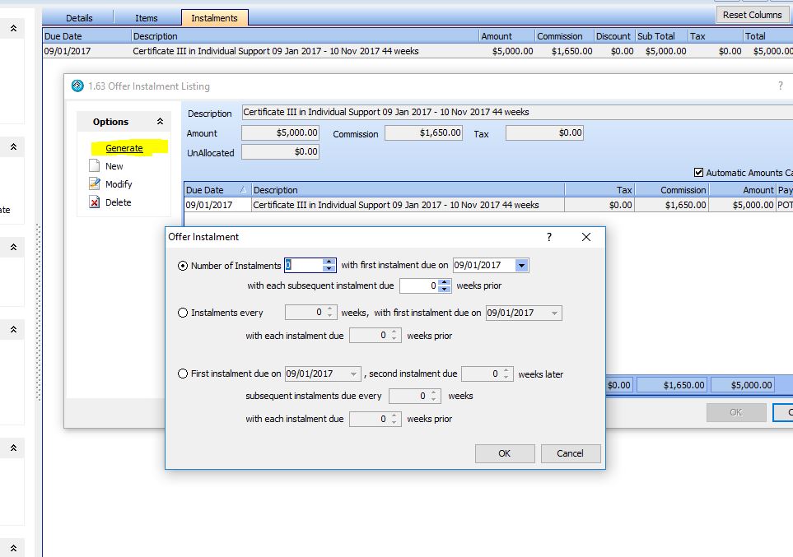Select the Instalments every radio button
This screenshot has height=557, width=793.
pos(183,313)
